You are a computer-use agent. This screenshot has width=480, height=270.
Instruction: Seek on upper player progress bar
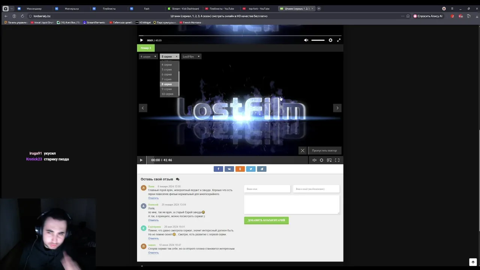(x=240, y=36)
